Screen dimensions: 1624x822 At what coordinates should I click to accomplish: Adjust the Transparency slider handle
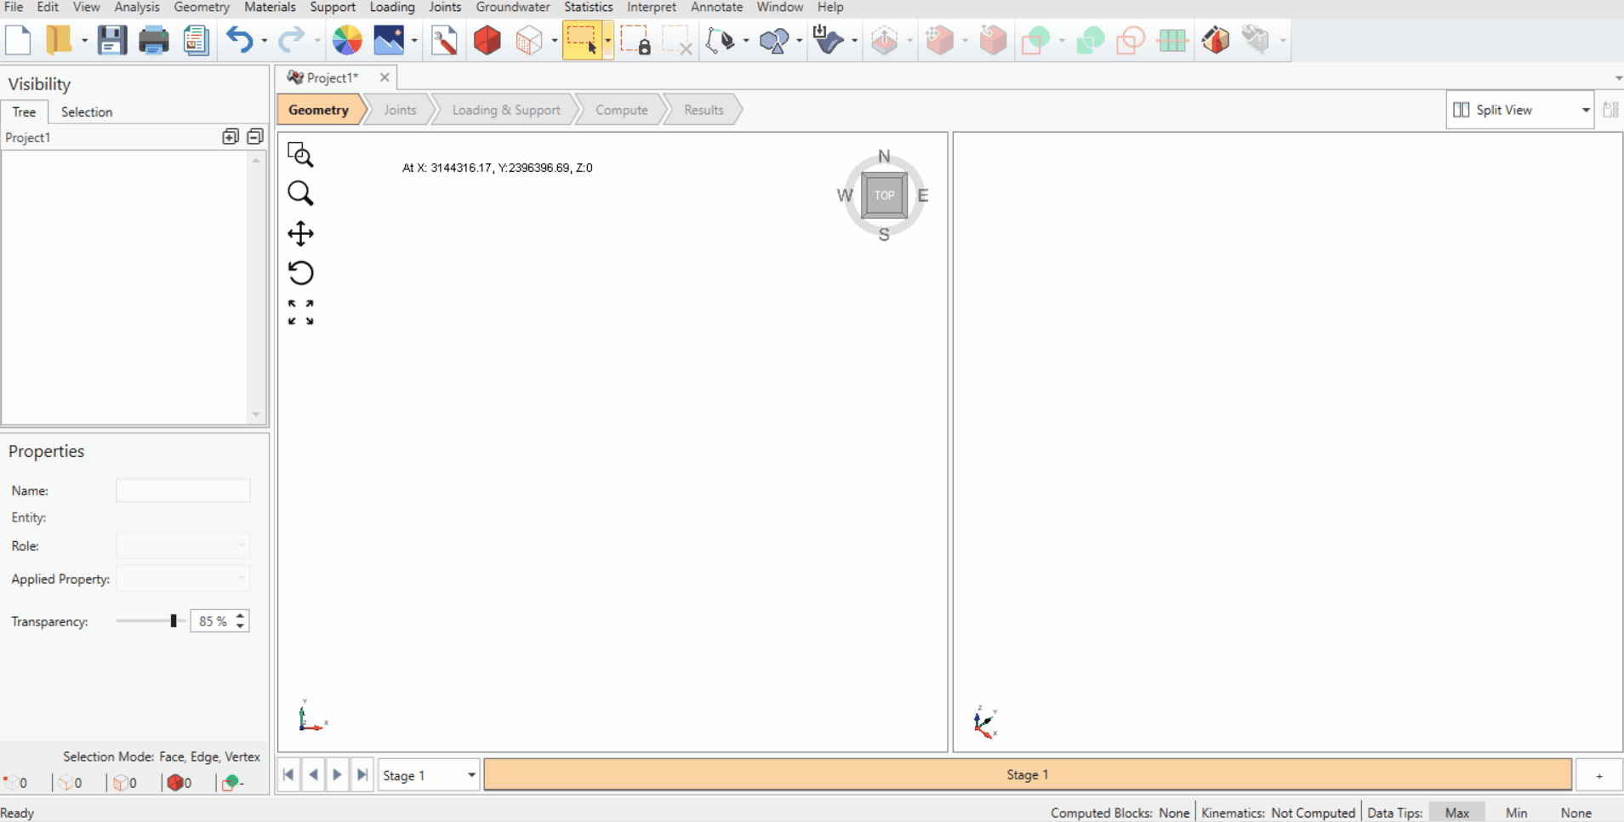[174, 621]
